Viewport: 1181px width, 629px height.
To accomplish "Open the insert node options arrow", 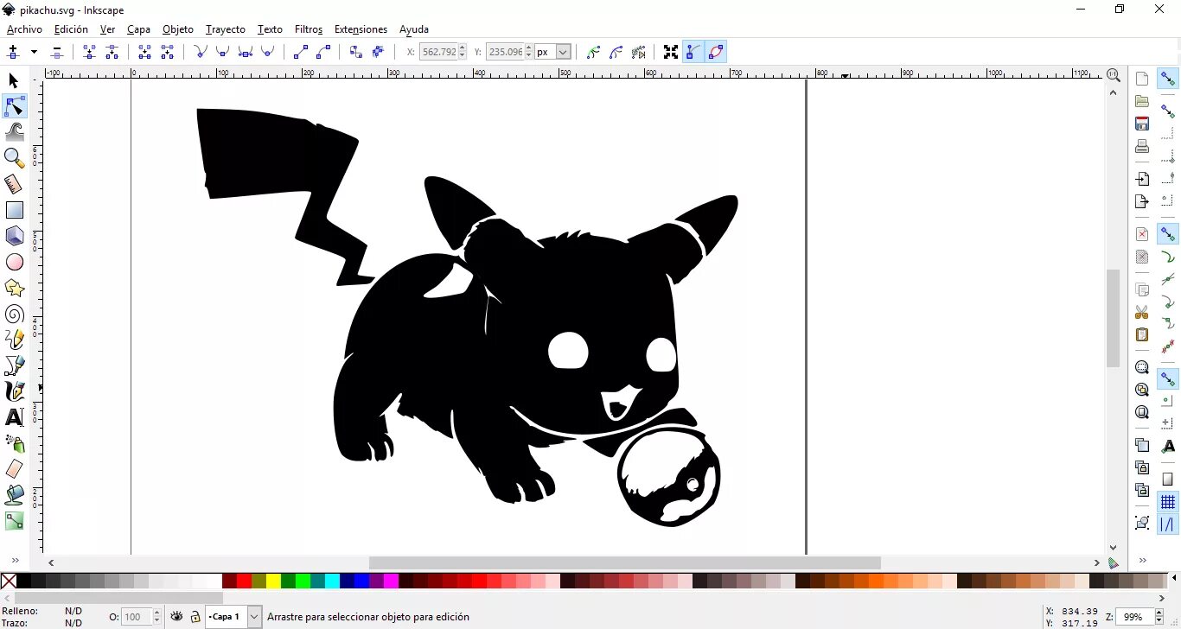I will click(34, 52).
